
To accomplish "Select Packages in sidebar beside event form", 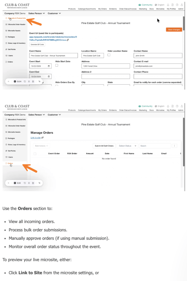I will (11, 37).
